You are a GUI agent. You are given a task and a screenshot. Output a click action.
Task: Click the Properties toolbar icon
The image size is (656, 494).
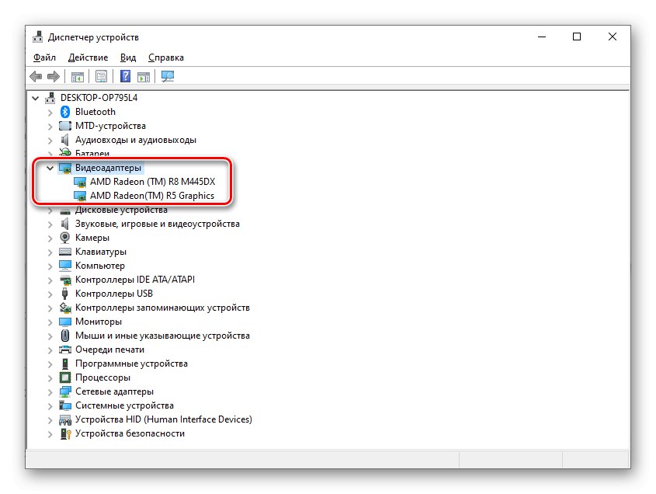point(101,77)
